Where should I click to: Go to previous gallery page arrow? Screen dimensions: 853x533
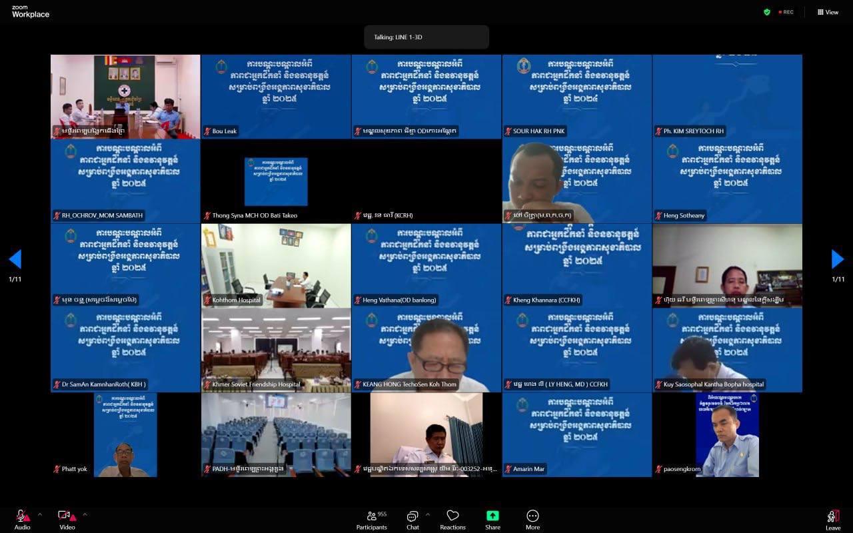tap(15, 259)
